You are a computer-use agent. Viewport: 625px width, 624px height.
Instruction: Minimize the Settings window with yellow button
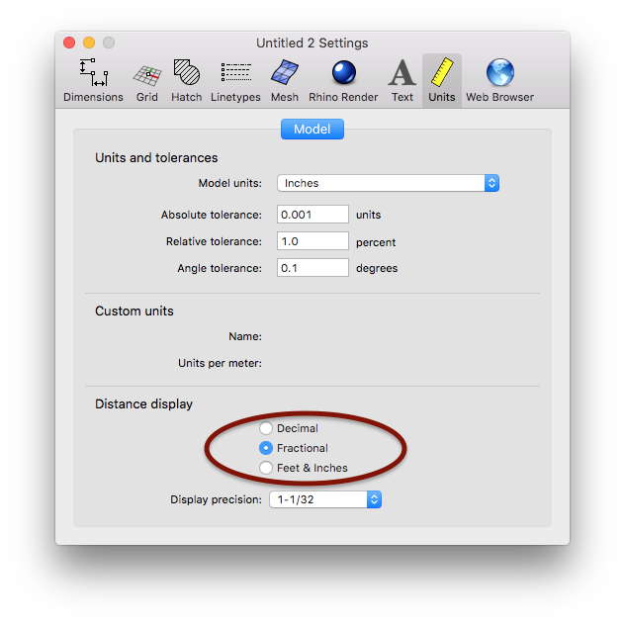[89, 43]
